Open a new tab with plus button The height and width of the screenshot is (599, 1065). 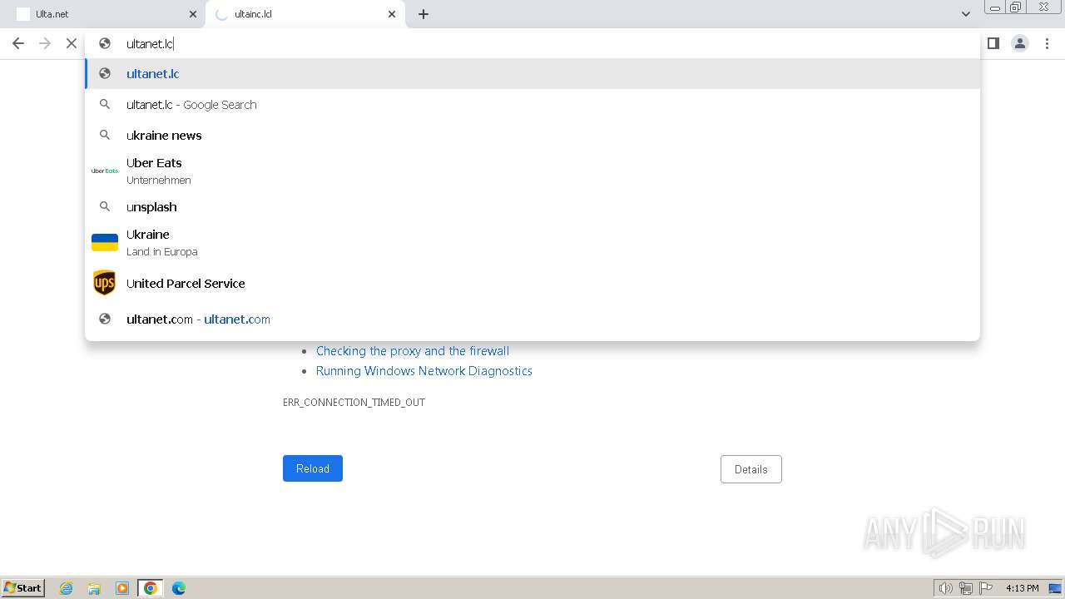tap(424, 14)
